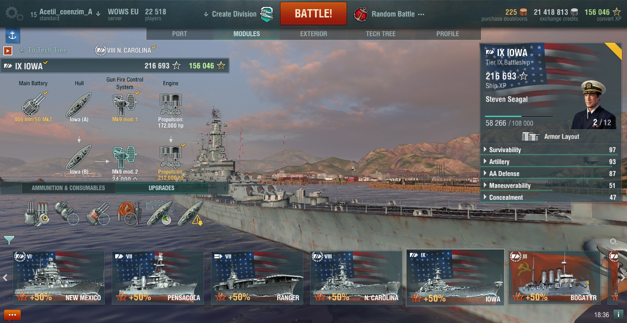
Task: Click the info icon near the clock
Action: [618, 315]
